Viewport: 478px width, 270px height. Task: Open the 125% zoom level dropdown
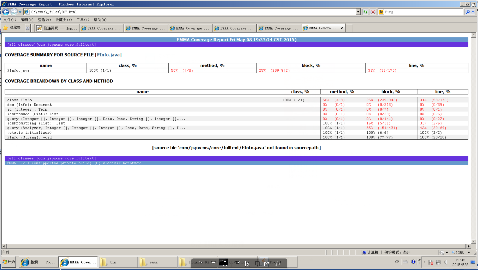point(469,252)
